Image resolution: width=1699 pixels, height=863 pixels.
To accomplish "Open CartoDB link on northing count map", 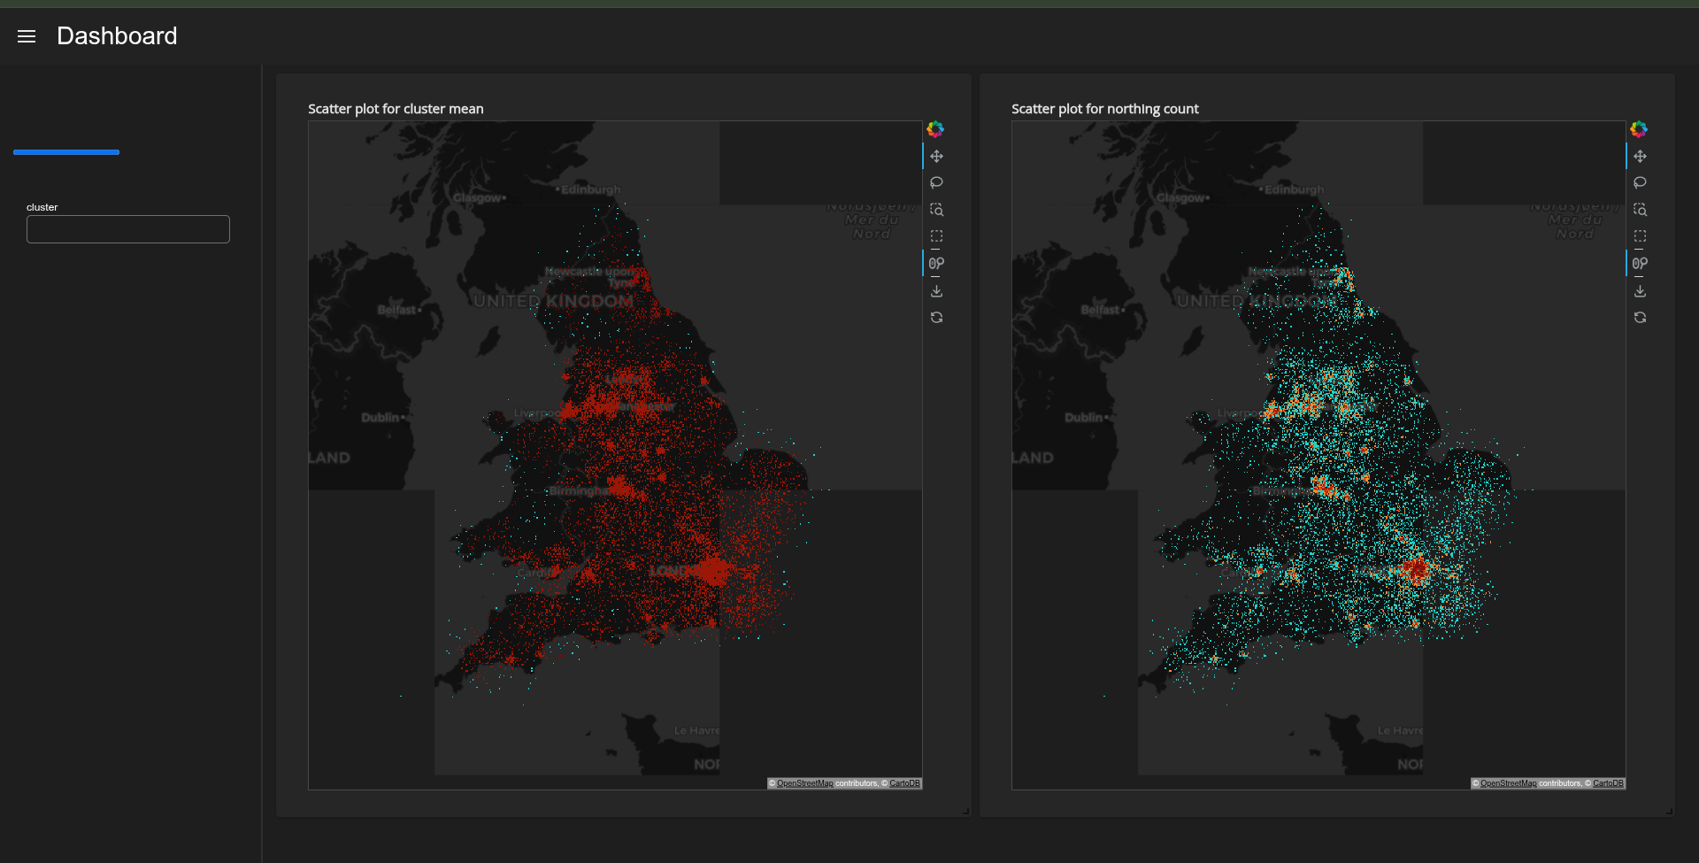I will [1608, 783].
